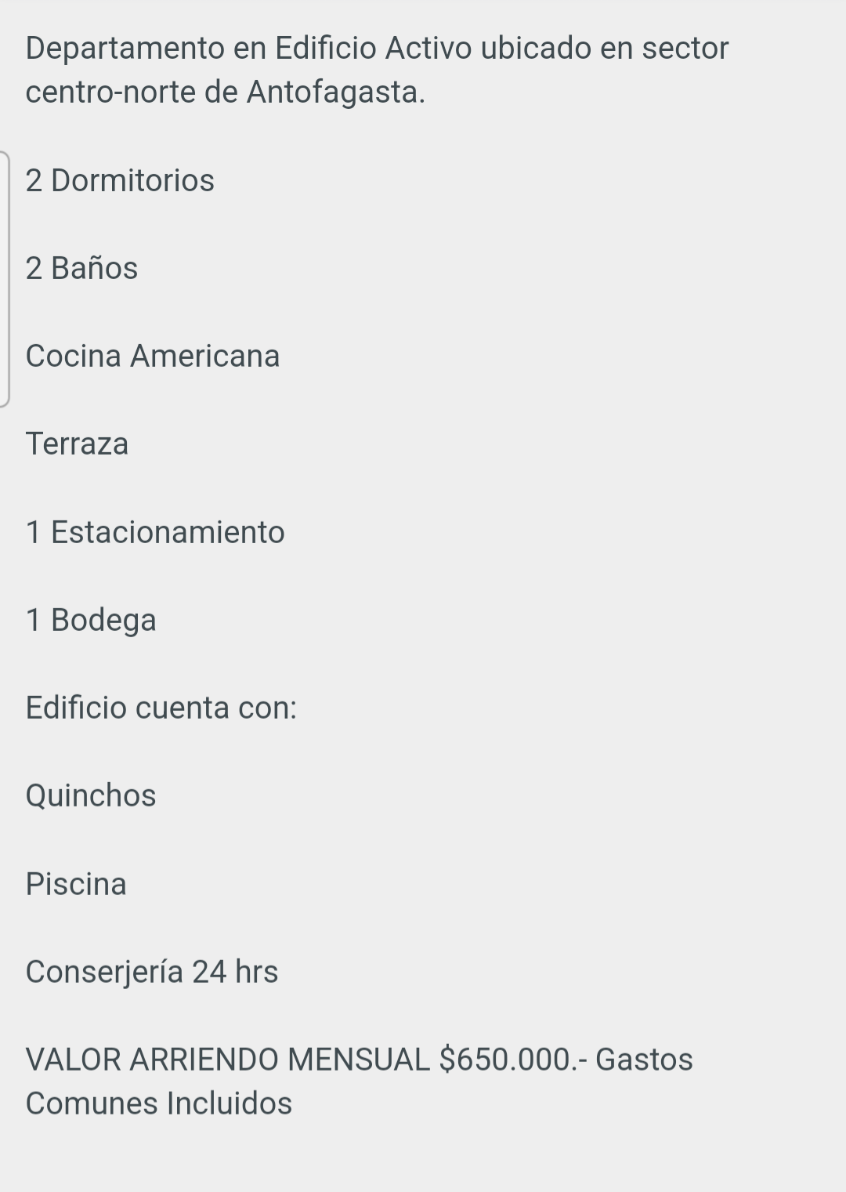
Task: Click the word 'Gastos' after the price
Action: pos(644,1060)
